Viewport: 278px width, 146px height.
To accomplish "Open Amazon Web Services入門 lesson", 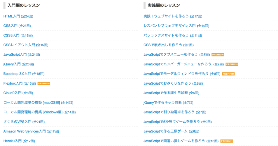I will tap(31, 131).
